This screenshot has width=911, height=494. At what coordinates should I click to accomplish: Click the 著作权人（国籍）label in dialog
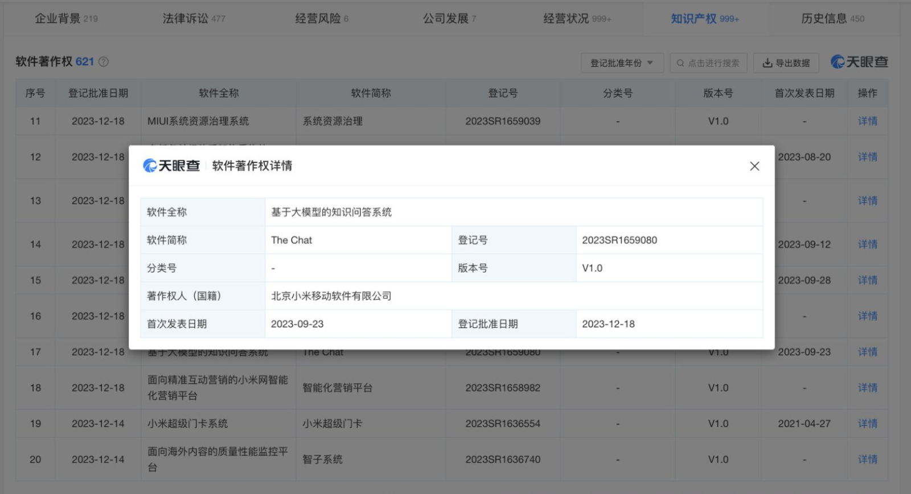[184, 296]
